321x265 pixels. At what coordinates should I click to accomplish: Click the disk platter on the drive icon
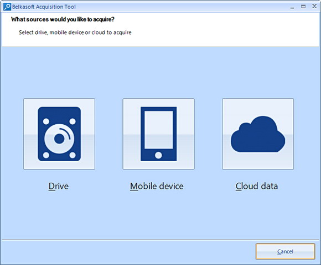click(59, 139)
